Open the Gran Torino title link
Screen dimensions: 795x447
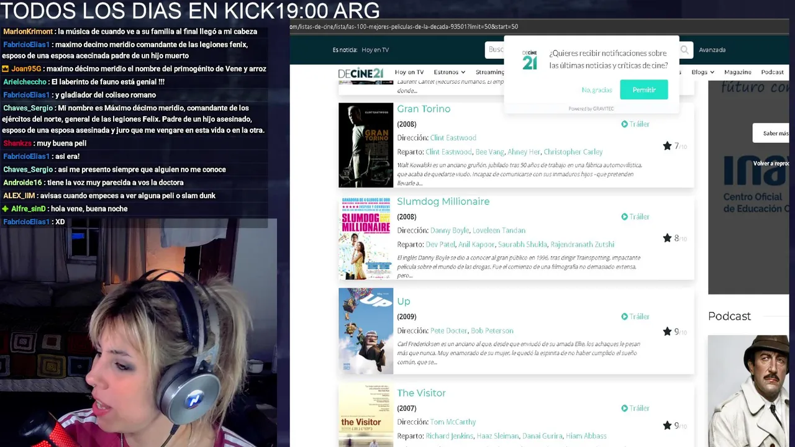coord(424,109)
